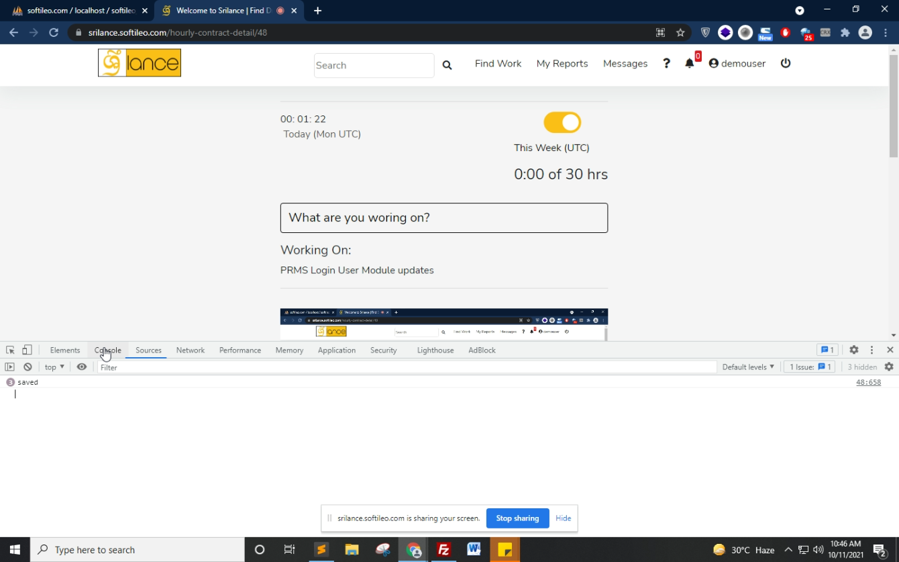899x562 pixels.
Task: Open the Find Work menu item
Action: tap(498, 64)
